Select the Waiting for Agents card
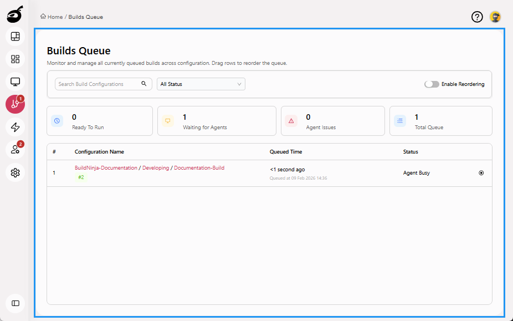 216,121
